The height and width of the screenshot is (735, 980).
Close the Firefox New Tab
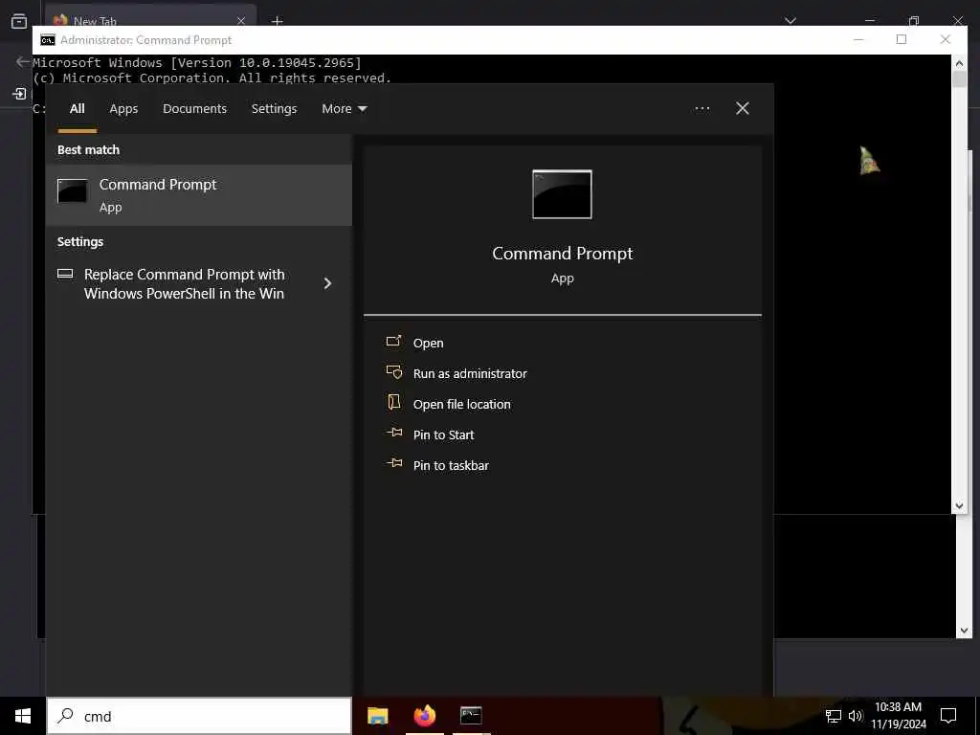(x=240, y=21)
